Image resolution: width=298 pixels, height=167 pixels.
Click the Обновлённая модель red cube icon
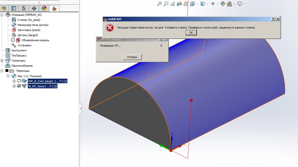point(18,40)
